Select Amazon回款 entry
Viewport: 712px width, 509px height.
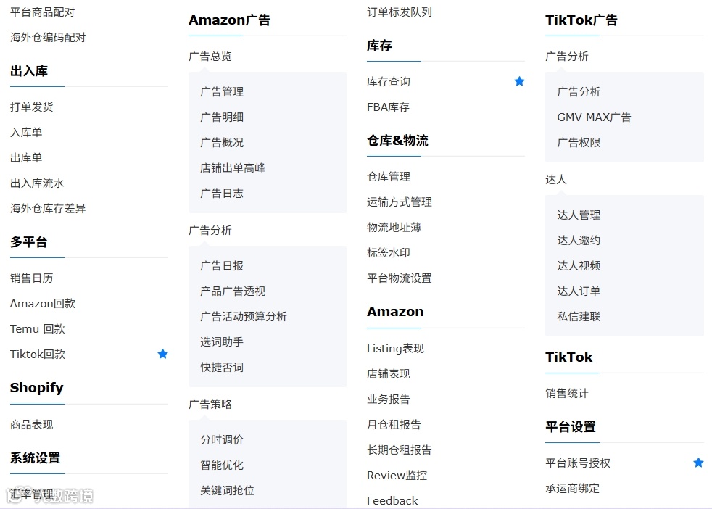click(43, 303)
